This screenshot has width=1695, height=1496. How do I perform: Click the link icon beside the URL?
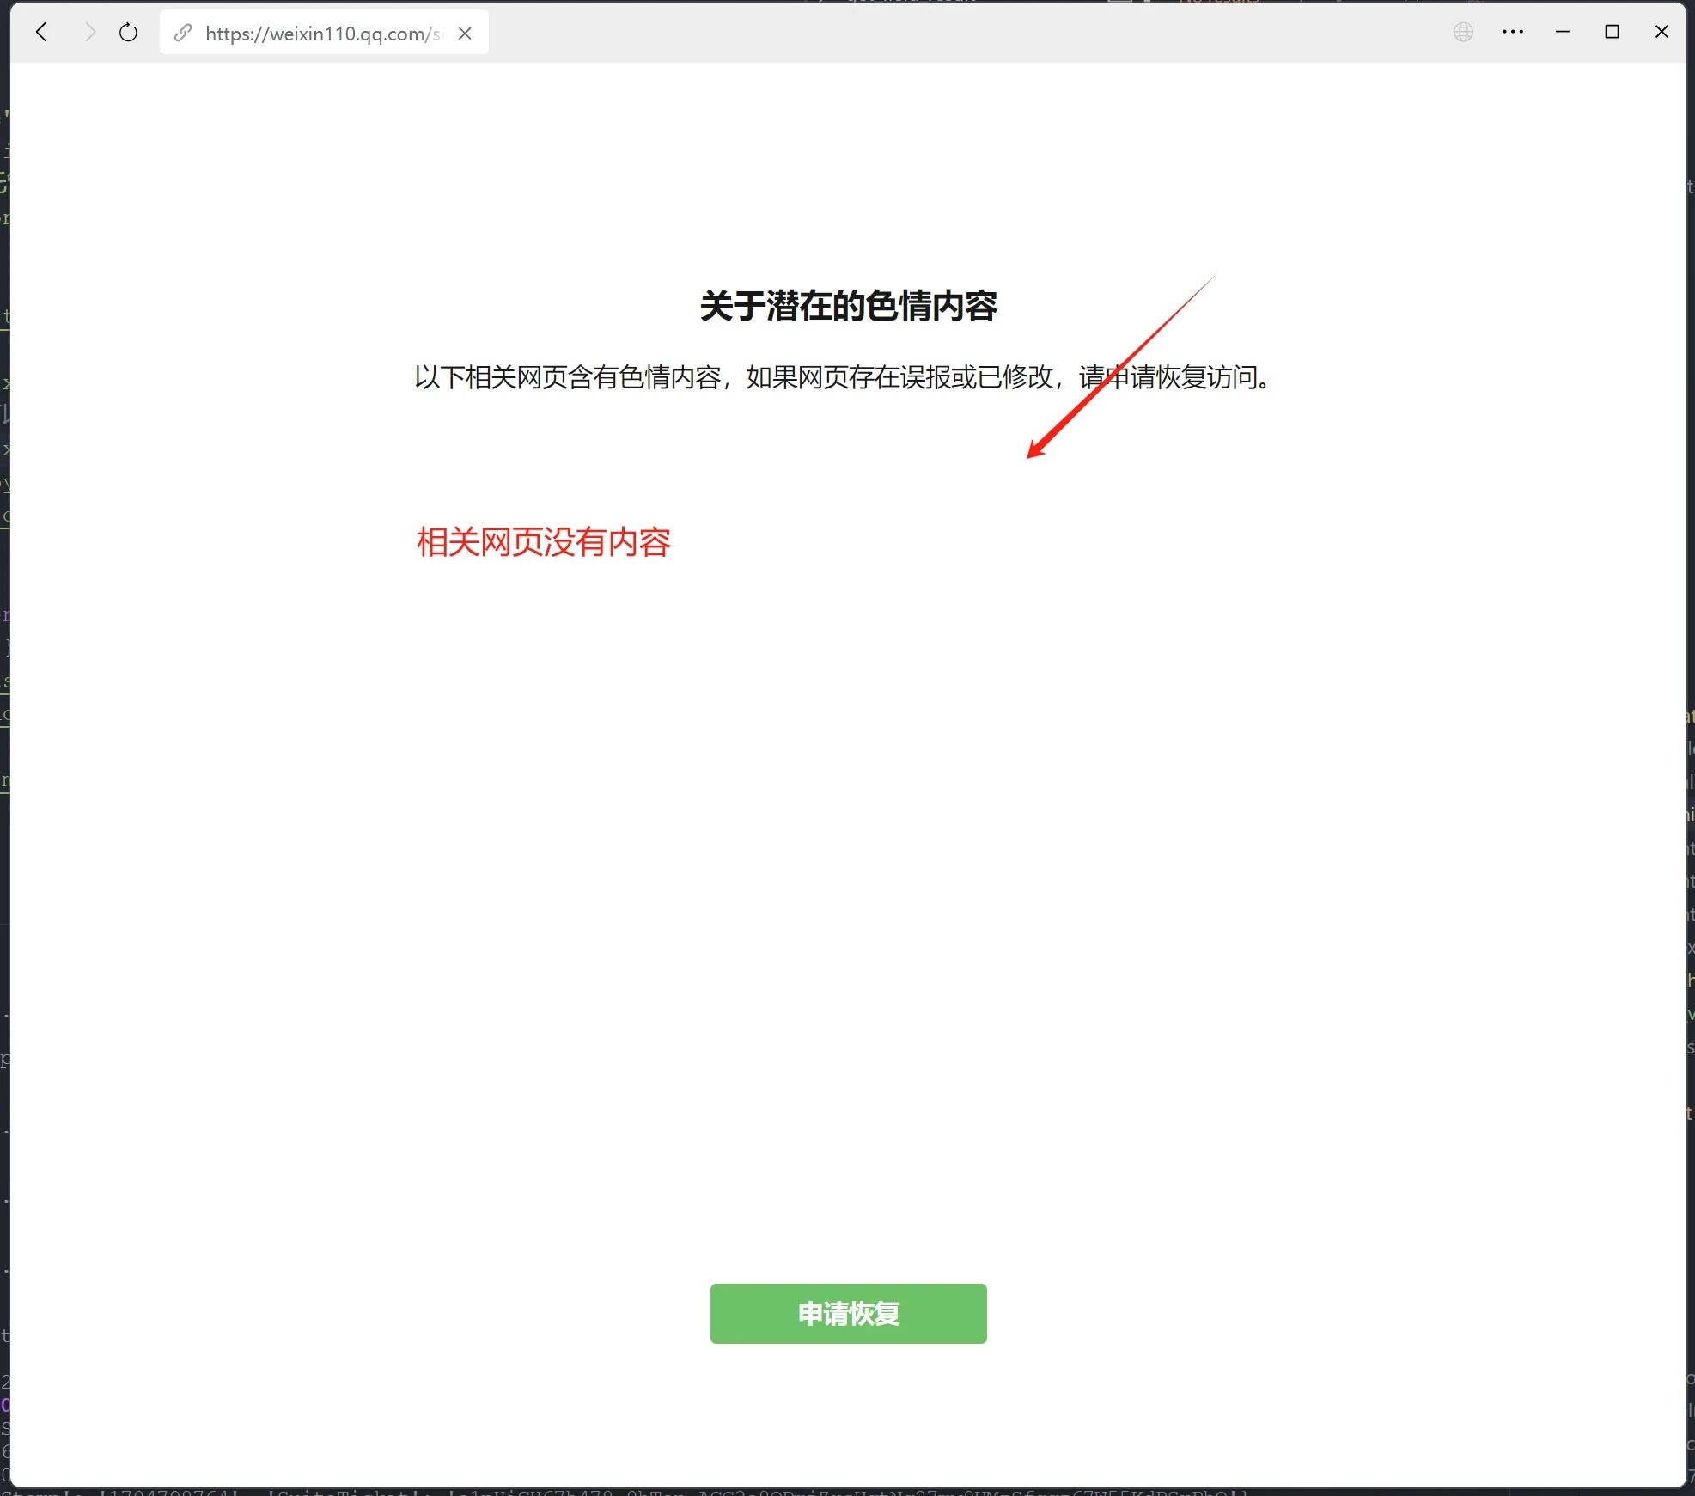click(182, 33)
